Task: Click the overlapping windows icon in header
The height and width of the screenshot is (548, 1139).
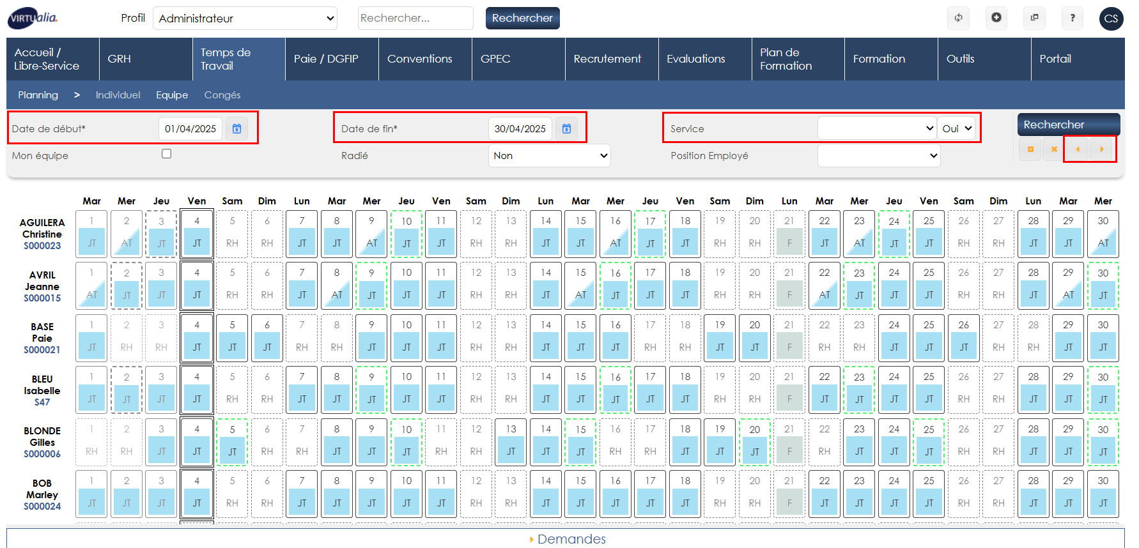Action: [x=1034, y=18]
